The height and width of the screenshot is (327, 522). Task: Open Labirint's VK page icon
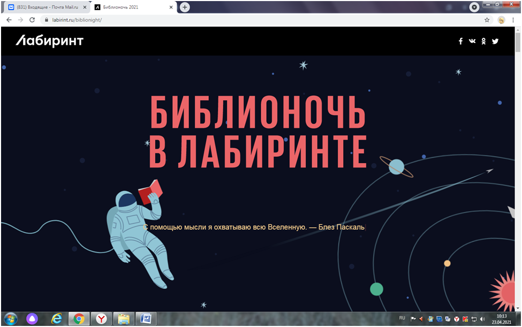click(x=472, y=41)
